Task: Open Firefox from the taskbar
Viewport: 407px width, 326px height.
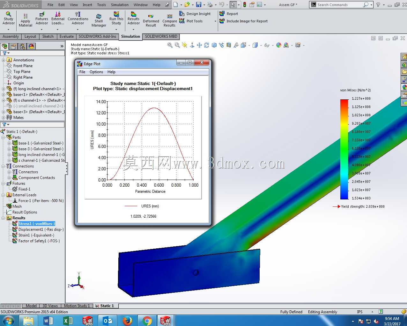Action: point(127,321)
